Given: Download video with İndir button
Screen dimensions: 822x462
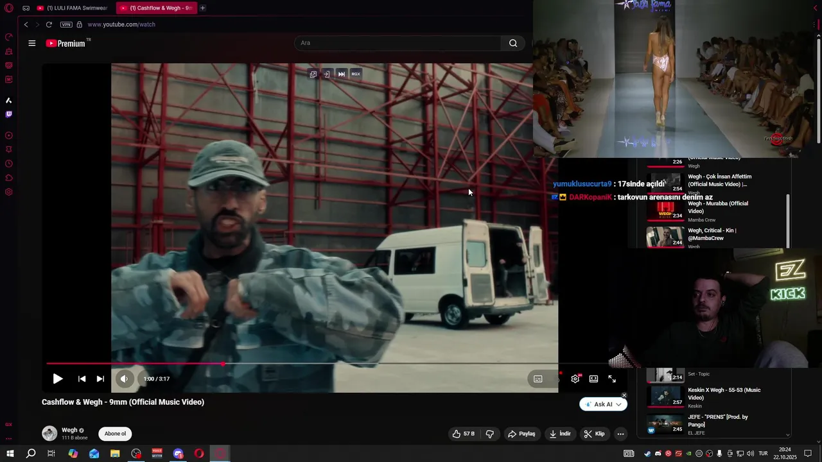Looking at the screenshot, I should tap(560, 434).
